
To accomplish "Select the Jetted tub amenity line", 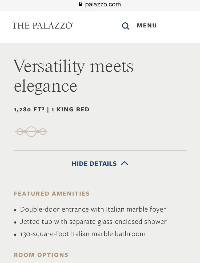I will tap(93, 222).
